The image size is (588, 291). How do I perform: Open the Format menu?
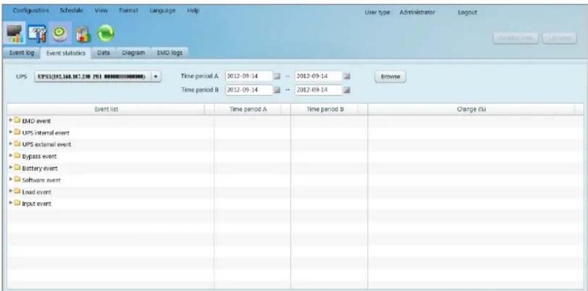(129, 11)
